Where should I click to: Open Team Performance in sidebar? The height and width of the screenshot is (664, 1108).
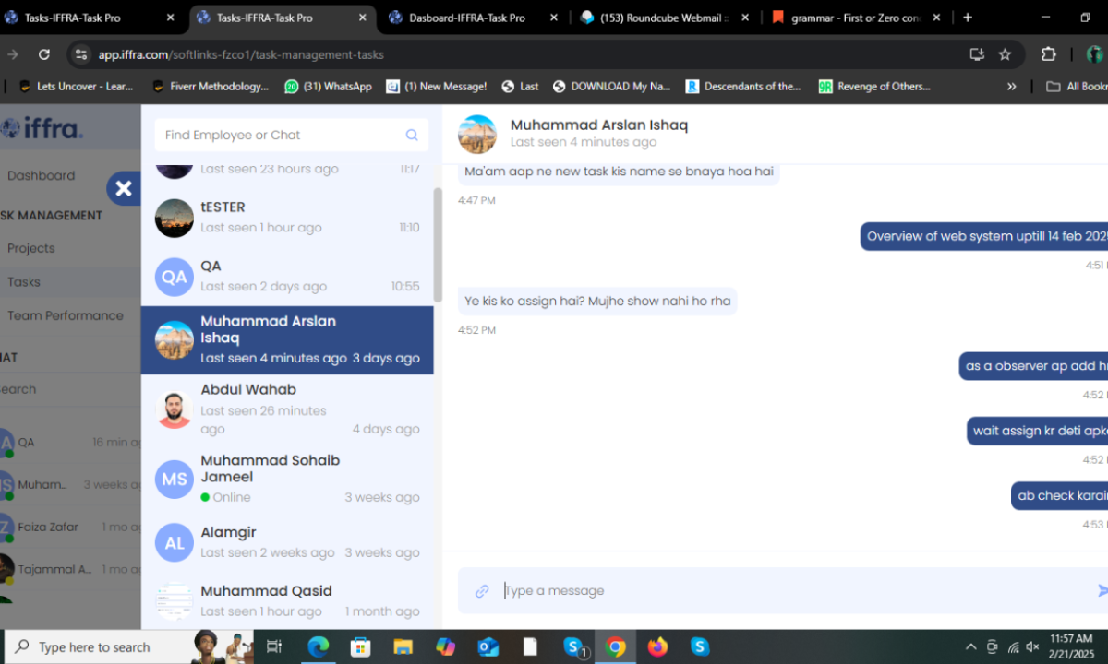pos(66,315)
